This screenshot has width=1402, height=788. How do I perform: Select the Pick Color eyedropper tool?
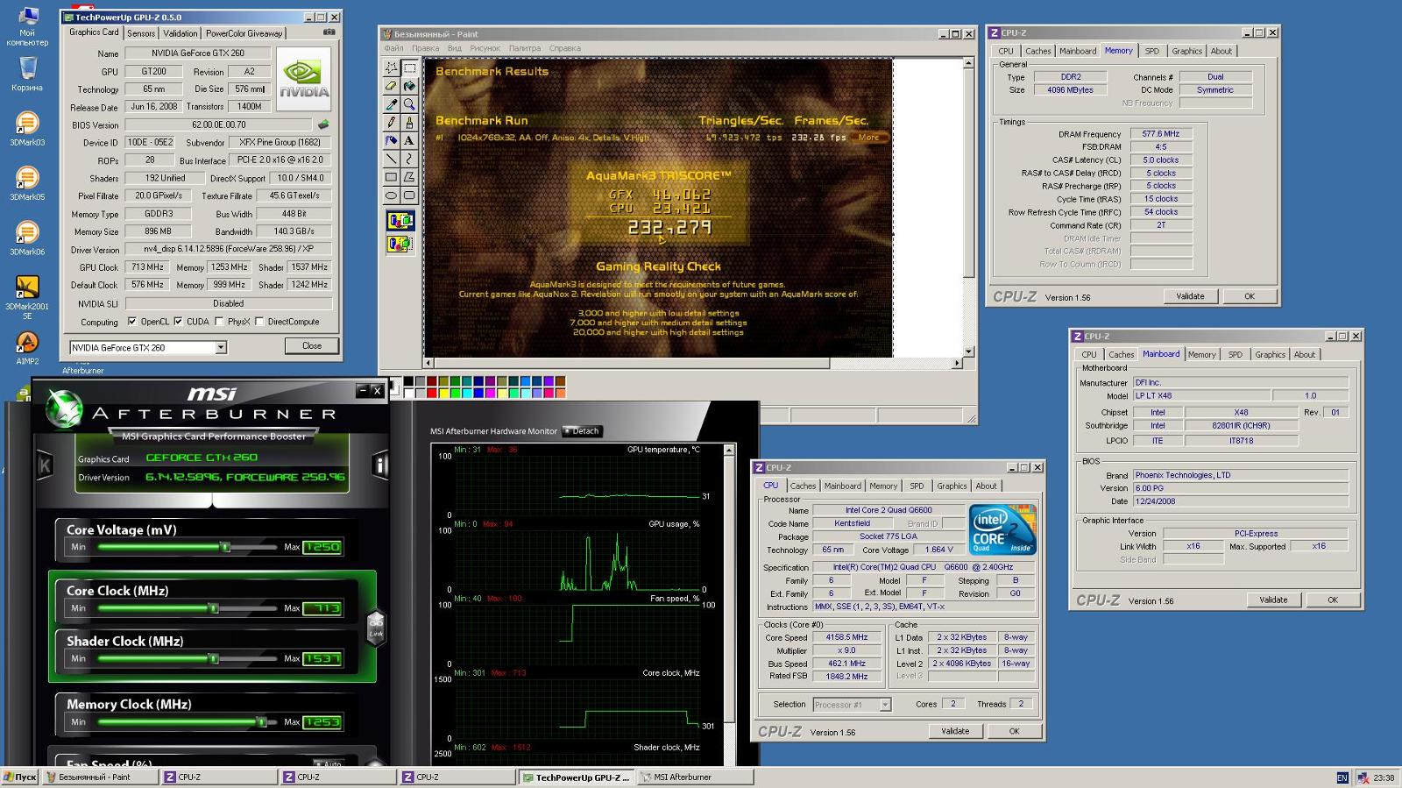tap(391, 104)
